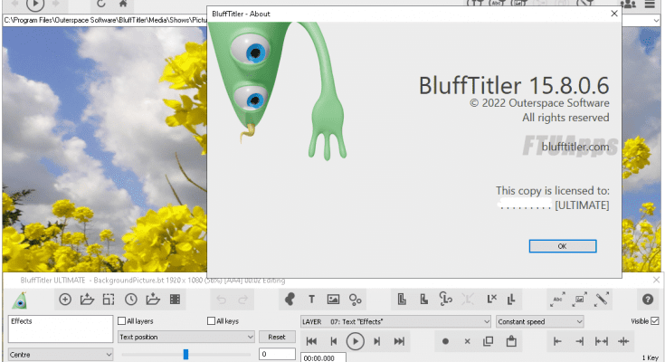This screenshot has width=665, height=362.
Task: Copy key icon
Action: [489, 341]
